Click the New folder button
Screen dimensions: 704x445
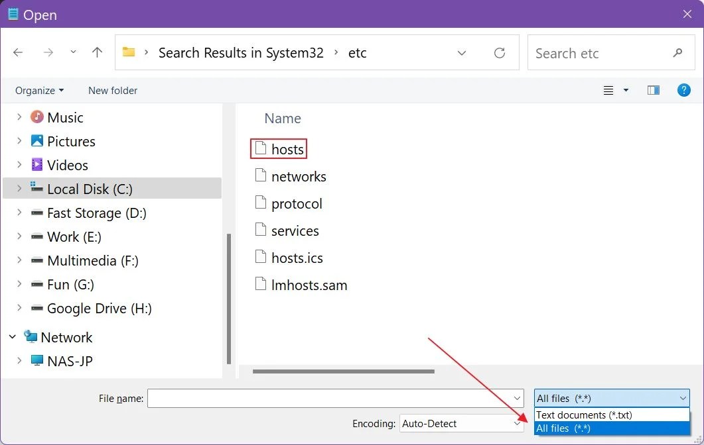tap(112, 90)
